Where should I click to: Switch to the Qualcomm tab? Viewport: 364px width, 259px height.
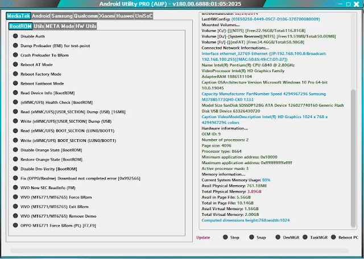[86, 16]
